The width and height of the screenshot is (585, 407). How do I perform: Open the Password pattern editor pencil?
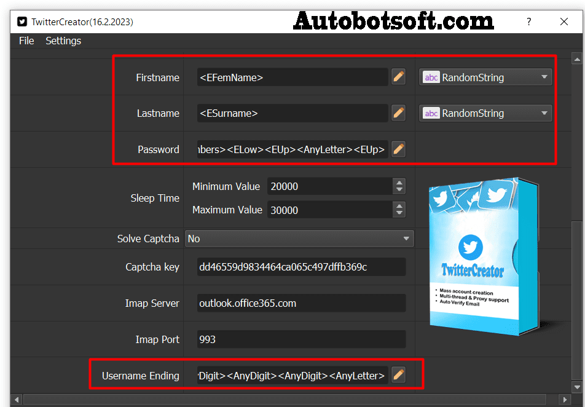point(398,149)
